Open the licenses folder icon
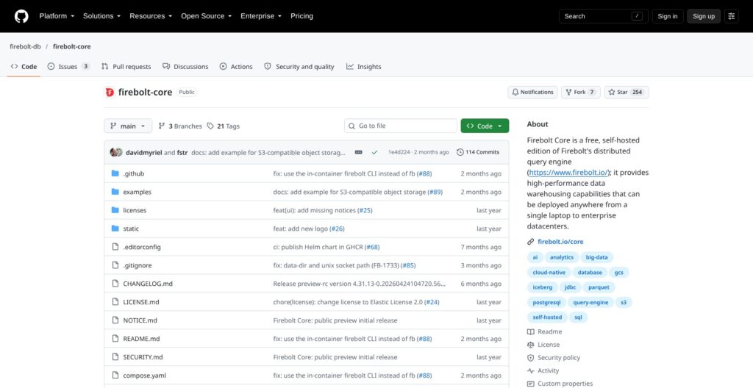Viewport: 753px width, 388px height. click(x=115, y=210)
